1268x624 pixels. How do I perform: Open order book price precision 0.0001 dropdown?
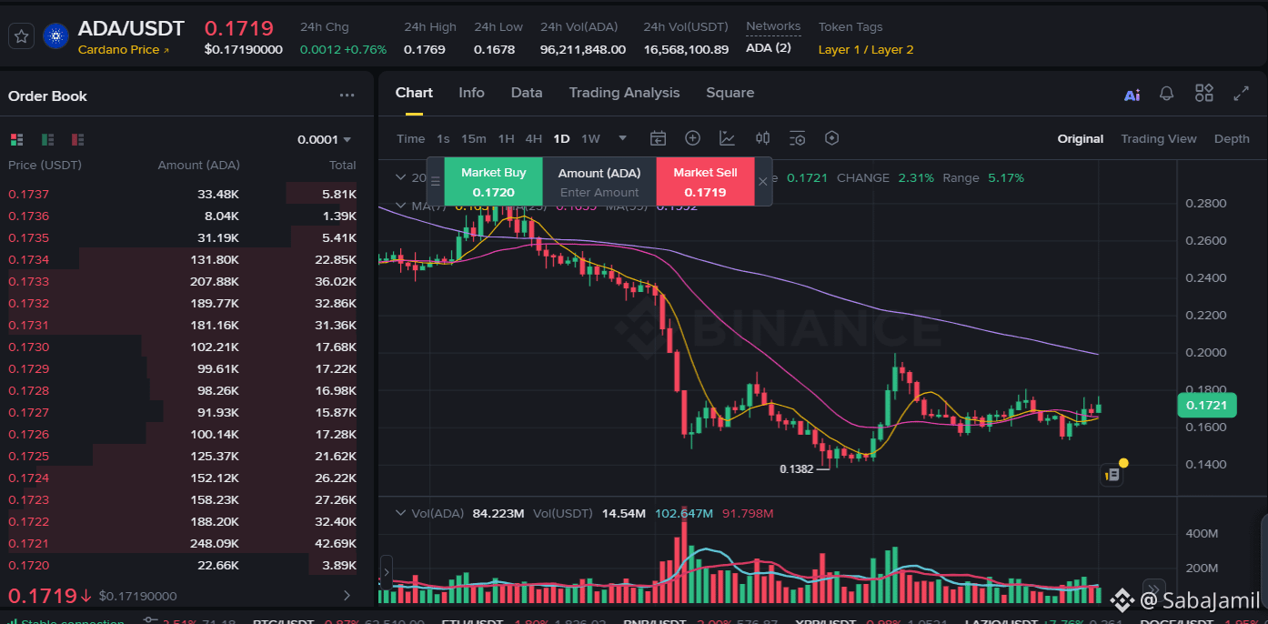tap(324, 139)
